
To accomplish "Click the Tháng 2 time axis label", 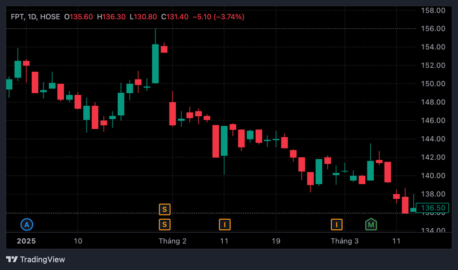I will [172, 241].
